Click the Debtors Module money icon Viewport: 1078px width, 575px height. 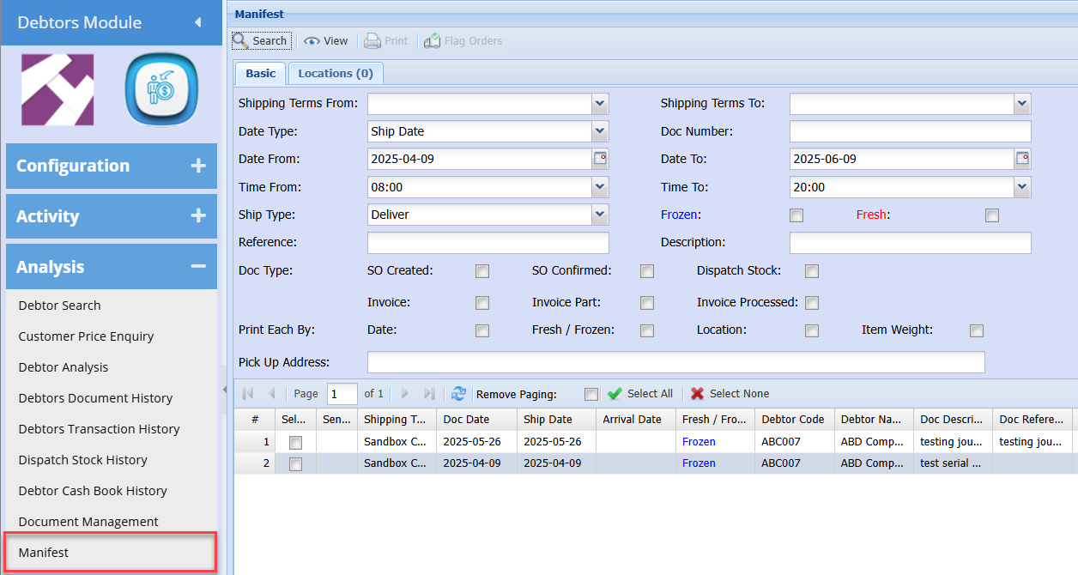click(x=161, y=90)
